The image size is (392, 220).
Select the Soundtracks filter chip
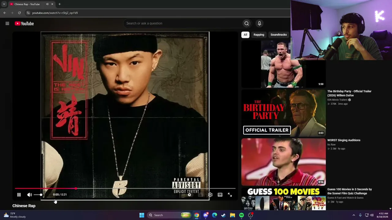click(279, 35)
